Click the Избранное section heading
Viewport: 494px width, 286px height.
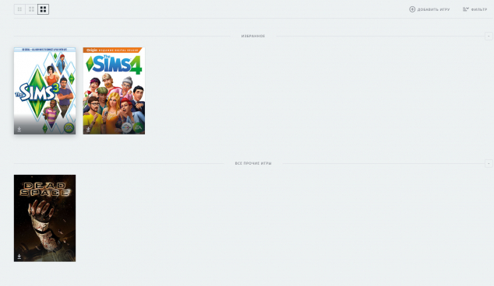tap(253, 37)
